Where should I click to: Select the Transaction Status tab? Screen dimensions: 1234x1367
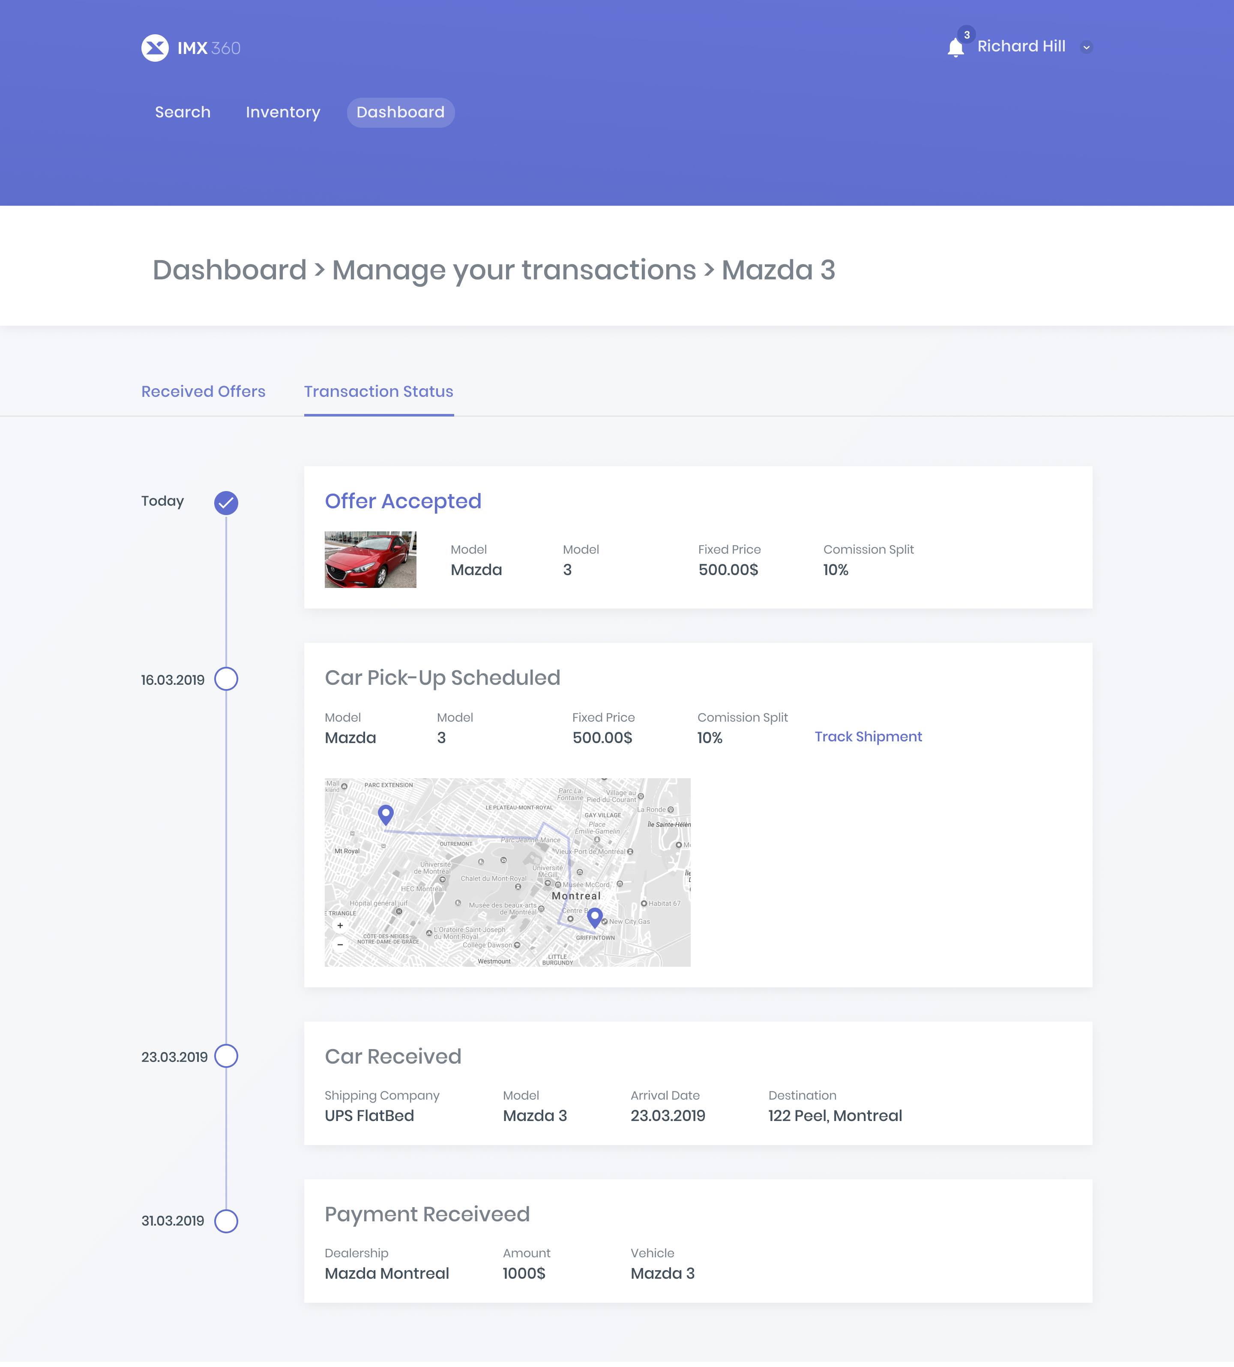click(x=378, y=392)
